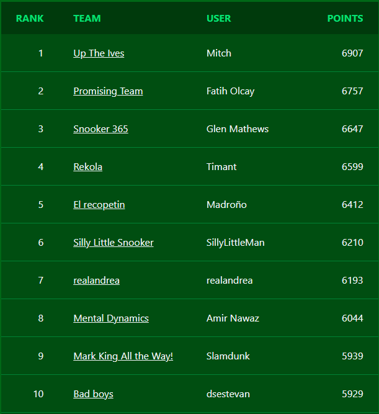Select user Amir Nawaz cell
Screen dimensions: 379x414
tap(233, 318)
